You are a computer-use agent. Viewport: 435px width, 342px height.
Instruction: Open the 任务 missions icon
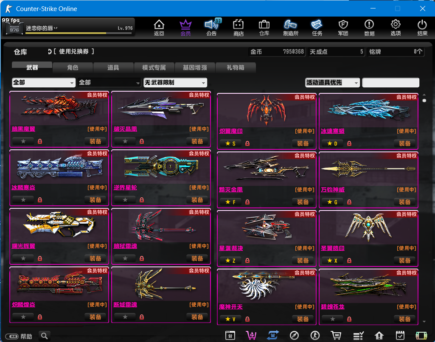click(317, 28)
